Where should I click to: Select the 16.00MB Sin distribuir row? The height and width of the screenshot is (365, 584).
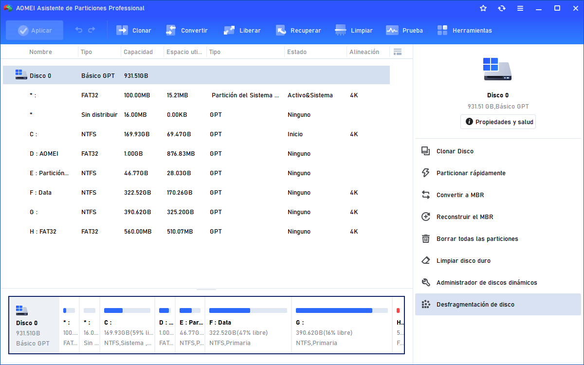click(196, 115)
